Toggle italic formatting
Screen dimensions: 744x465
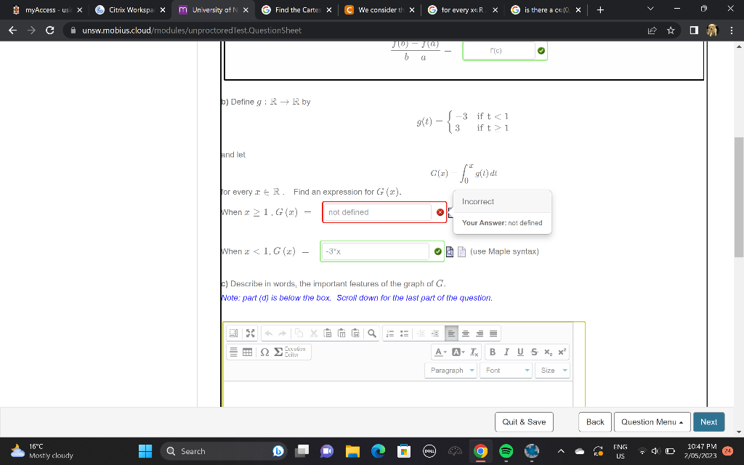pos(506,352)
